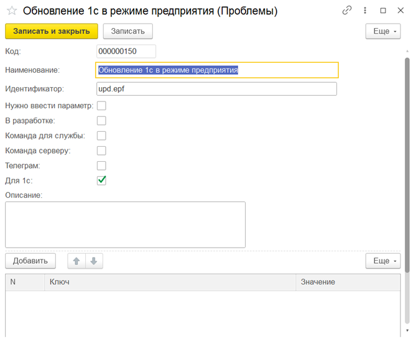Click into the 'Наименование' field

(x=217, y=70)
